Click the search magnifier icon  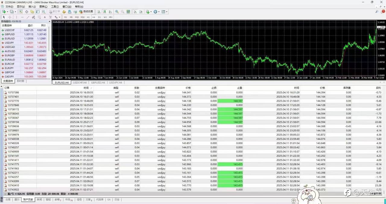click(x=377, y=11)
